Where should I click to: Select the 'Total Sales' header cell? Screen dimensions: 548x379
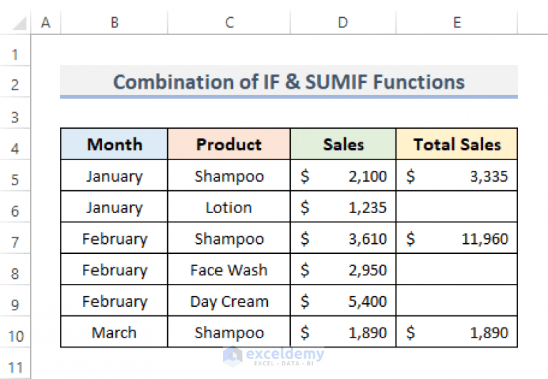tap(457, 144)
